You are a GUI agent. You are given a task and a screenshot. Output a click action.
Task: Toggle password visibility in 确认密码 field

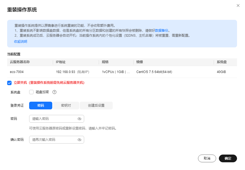click(x=79, y=140)
